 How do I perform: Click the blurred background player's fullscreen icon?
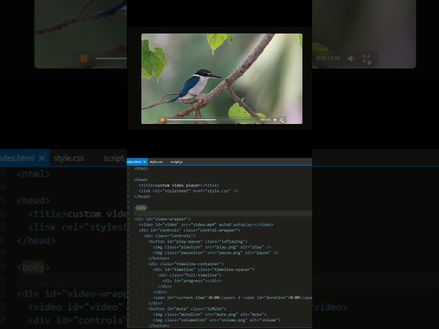[367, 58]
